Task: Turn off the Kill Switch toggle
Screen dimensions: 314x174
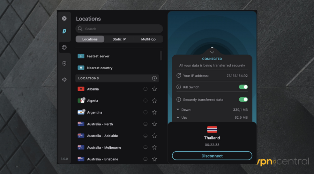Action: (x=243, y=87)
